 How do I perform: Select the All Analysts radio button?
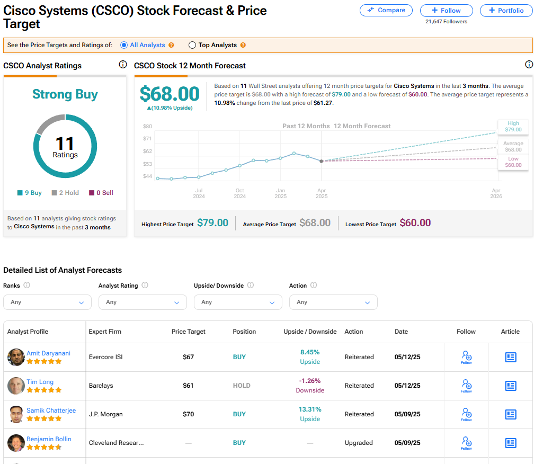(124, 46)
